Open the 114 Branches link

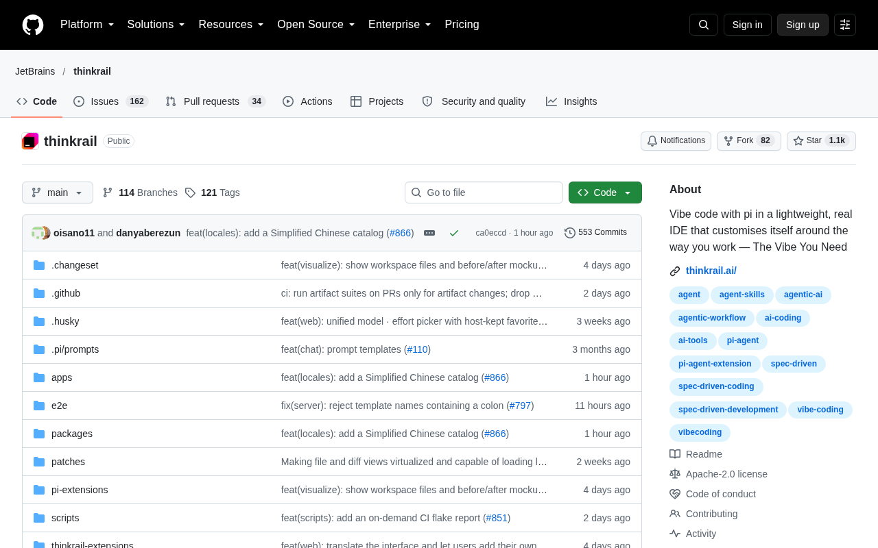pyautogui.click(x=140, y=192)
